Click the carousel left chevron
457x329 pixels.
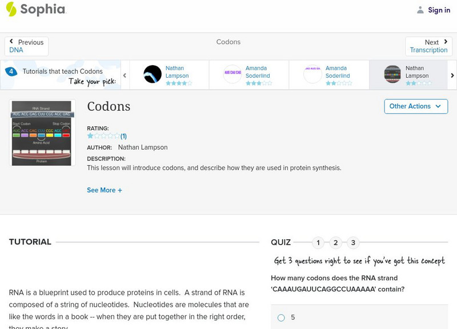[124, 74]
